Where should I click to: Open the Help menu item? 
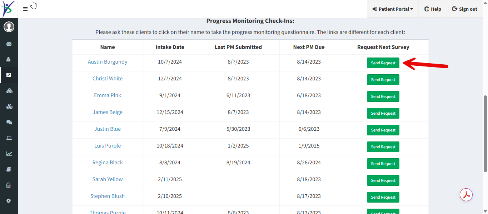[433, 9]
